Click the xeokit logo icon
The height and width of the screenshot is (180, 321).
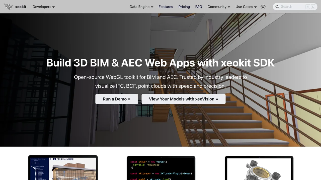tap(8, 7)
